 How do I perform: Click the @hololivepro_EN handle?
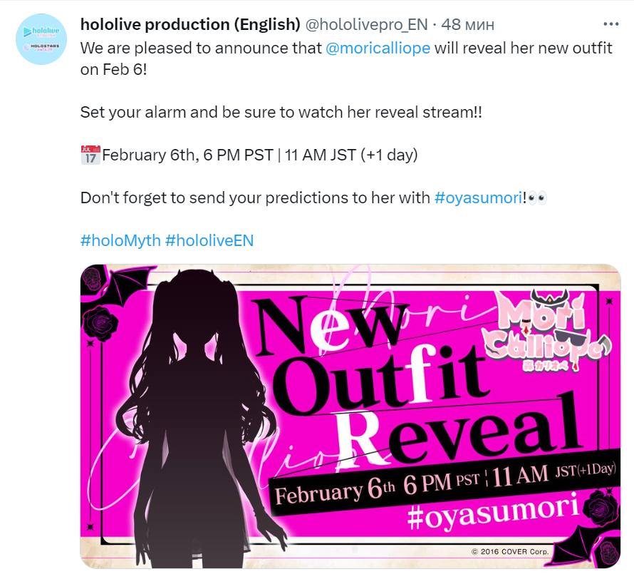(366, 25)
